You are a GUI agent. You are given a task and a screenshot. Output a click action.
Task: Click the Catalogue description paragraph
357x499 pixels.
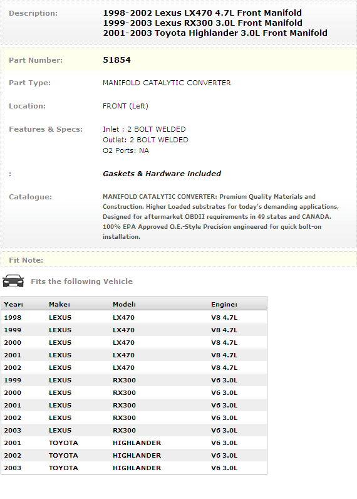coord(220,216)
